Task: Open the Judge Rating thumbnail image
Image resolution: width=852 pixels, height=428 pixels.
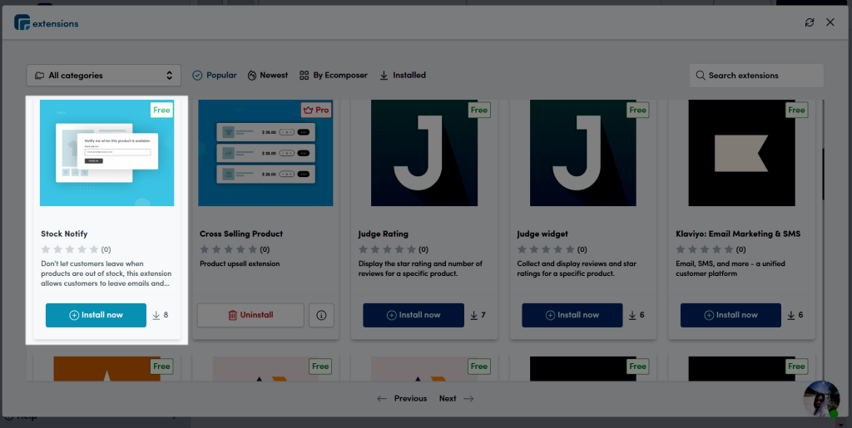Action: pos(424,153)
